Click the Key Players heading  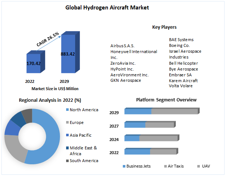click(164, 27)
